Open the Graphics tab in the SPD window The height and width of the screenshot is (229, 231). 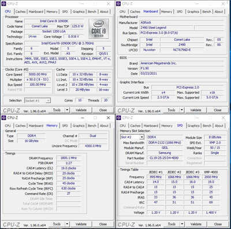(x=193, y=126)
